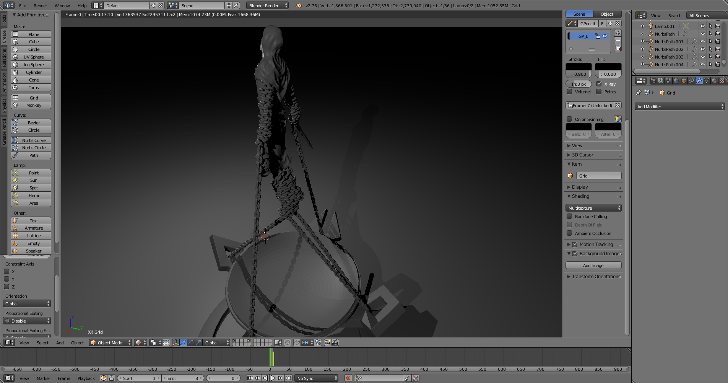The image size is (728, 383).
Task: Expand the 3D Cursor panel
Action: click(582, 155)
